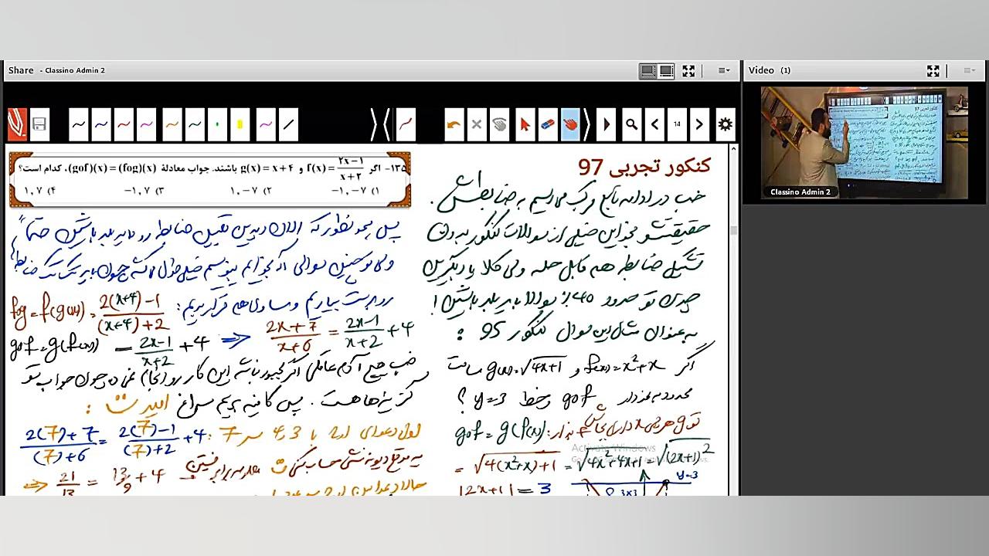The height and width of the screenshot is (556, 989).
Task: Make the Share pod full screen
Action: click(x=688, y=70)
